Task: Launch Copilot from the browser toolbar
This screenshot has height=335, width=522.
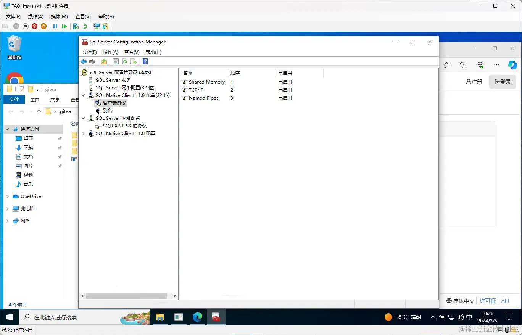Action: pyautogui.click(x=512, y=65)
